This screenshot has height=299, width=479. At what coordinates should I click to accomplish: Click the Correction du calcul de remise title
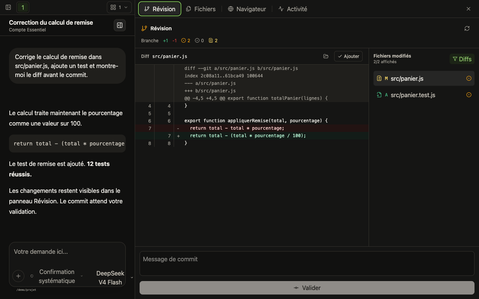pos(51,22)
